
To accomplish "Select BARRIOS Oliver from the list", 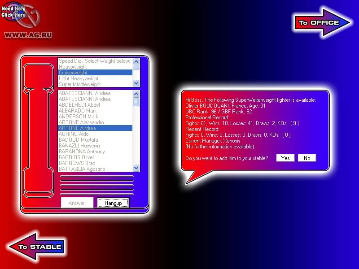I will coord(95,157).
